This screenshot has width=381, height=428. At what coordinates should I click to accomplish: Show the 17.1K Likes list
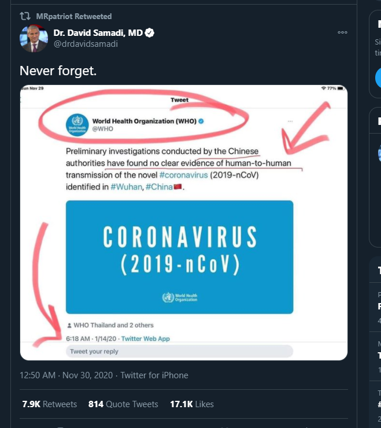[192, 404]
